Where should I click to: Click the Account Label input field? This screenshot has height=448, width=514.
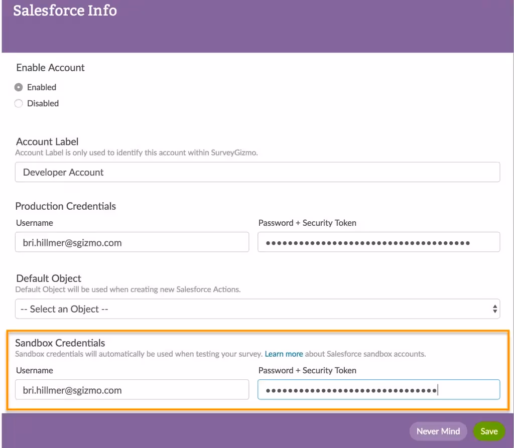coord(258,172)
